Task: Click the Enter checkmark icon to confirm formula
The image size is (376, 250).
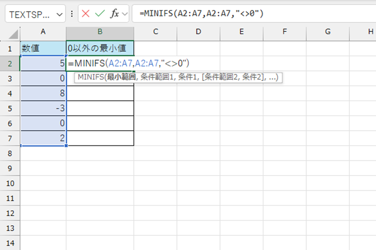Action: [100, 14]
